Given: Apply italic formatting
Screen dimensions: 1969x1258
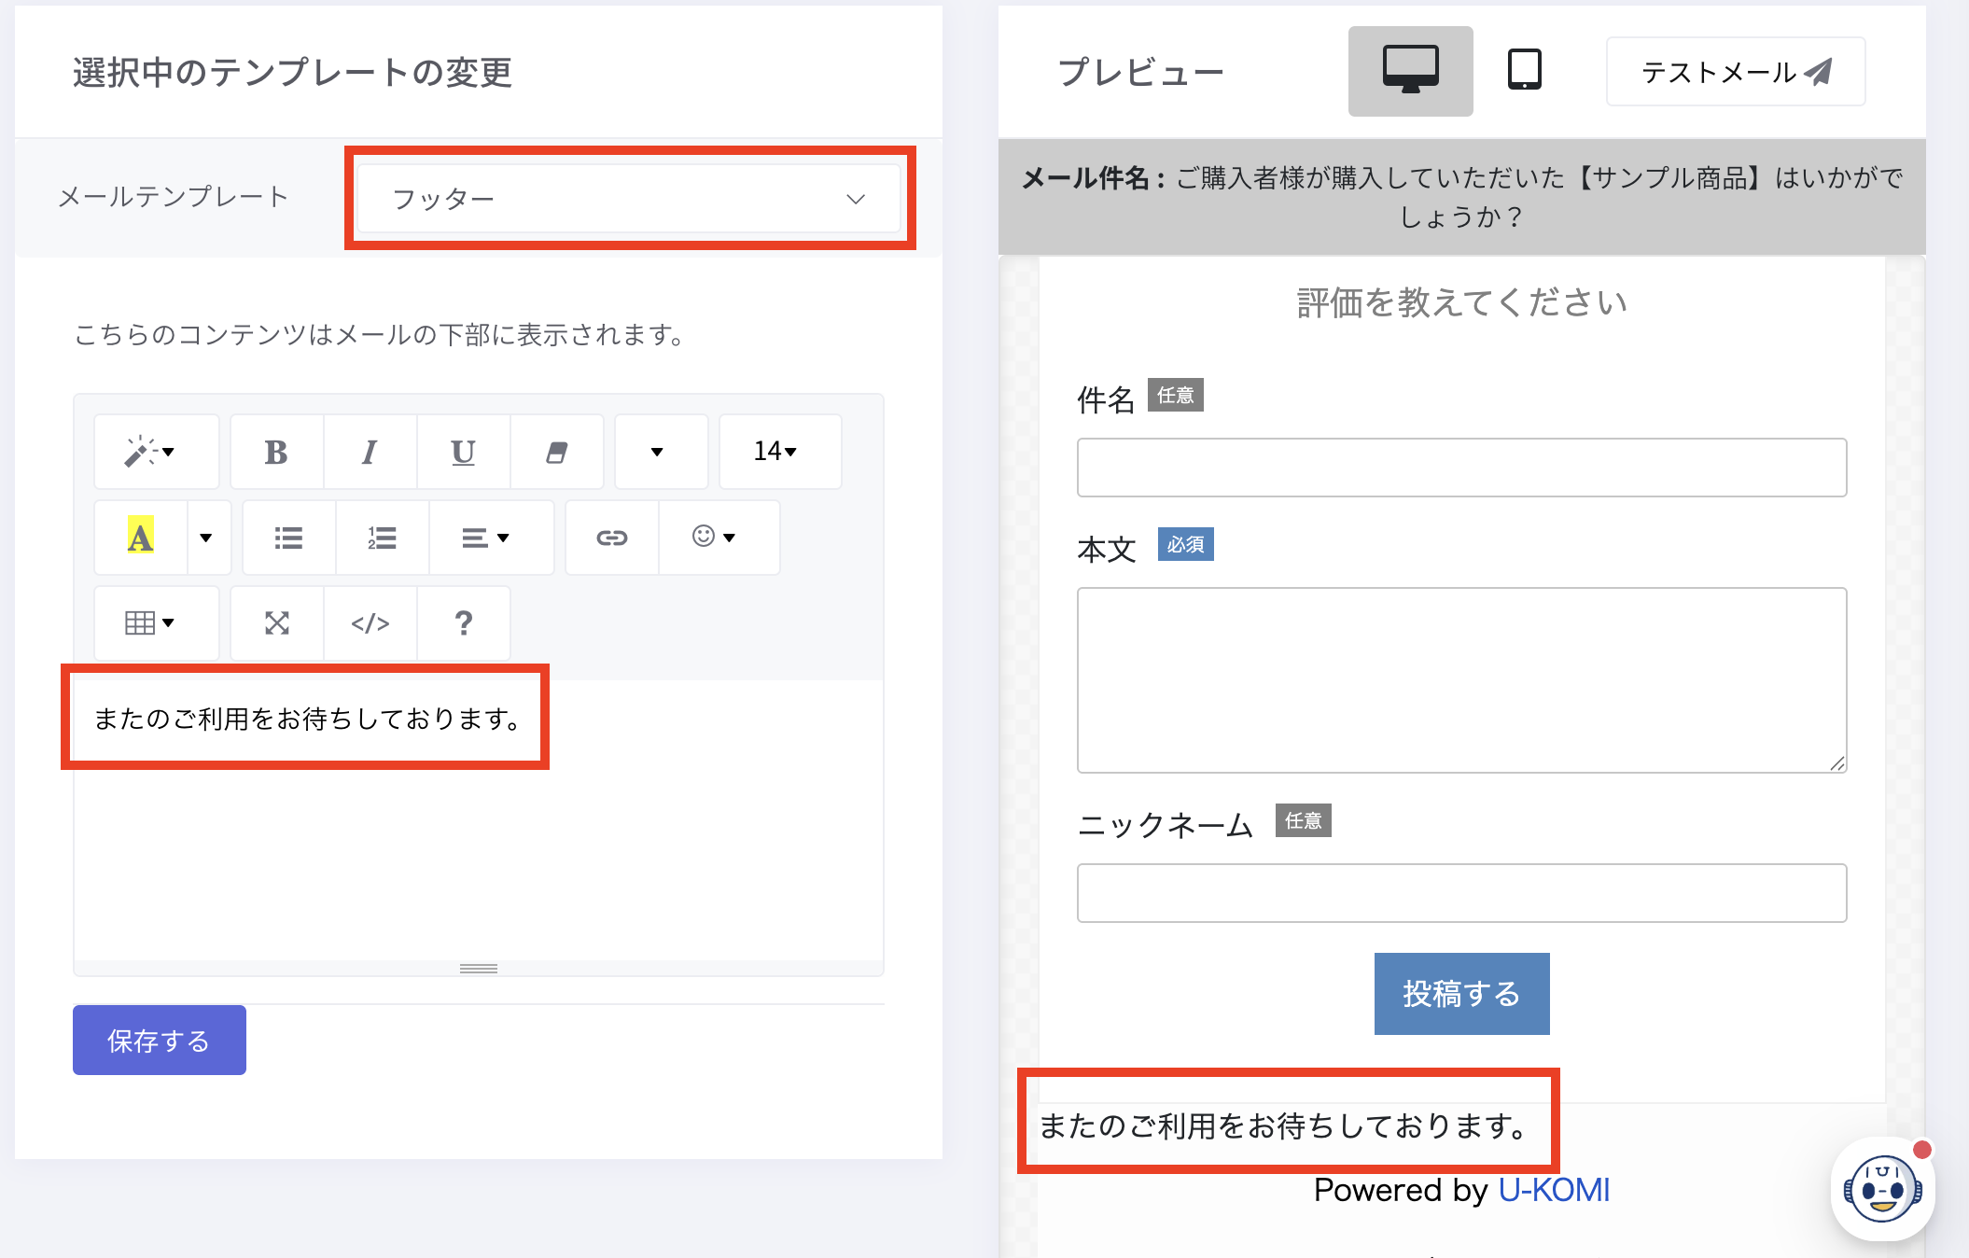Looking at the screenshot, I should point(370,453).
